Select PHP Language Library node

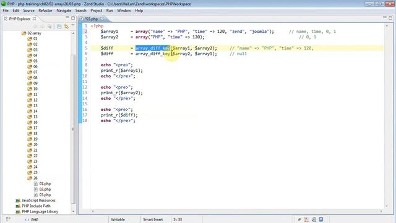(40, 211)
